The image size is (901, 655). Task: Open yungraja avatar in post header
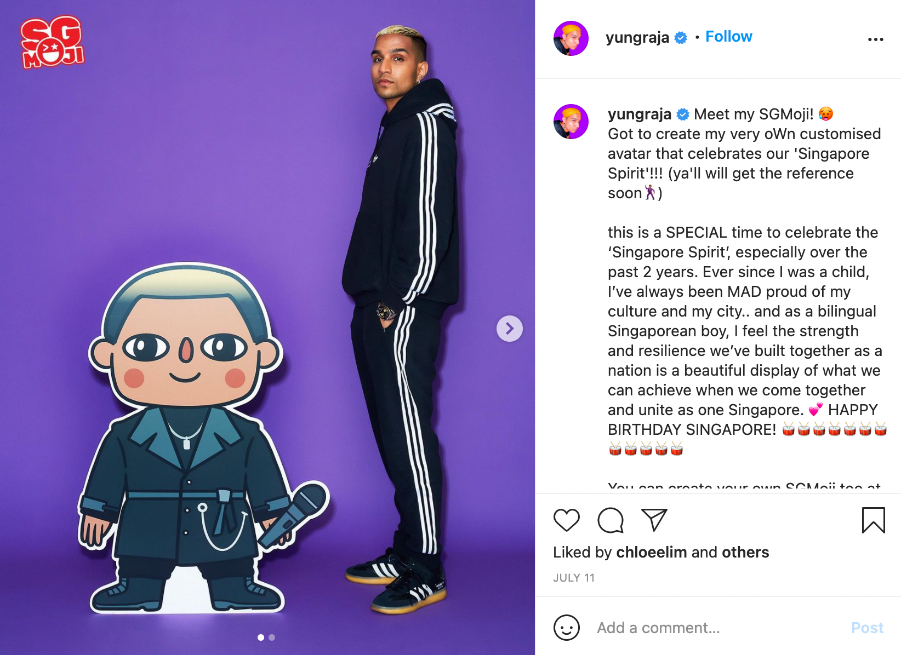[x=571, y=38]
